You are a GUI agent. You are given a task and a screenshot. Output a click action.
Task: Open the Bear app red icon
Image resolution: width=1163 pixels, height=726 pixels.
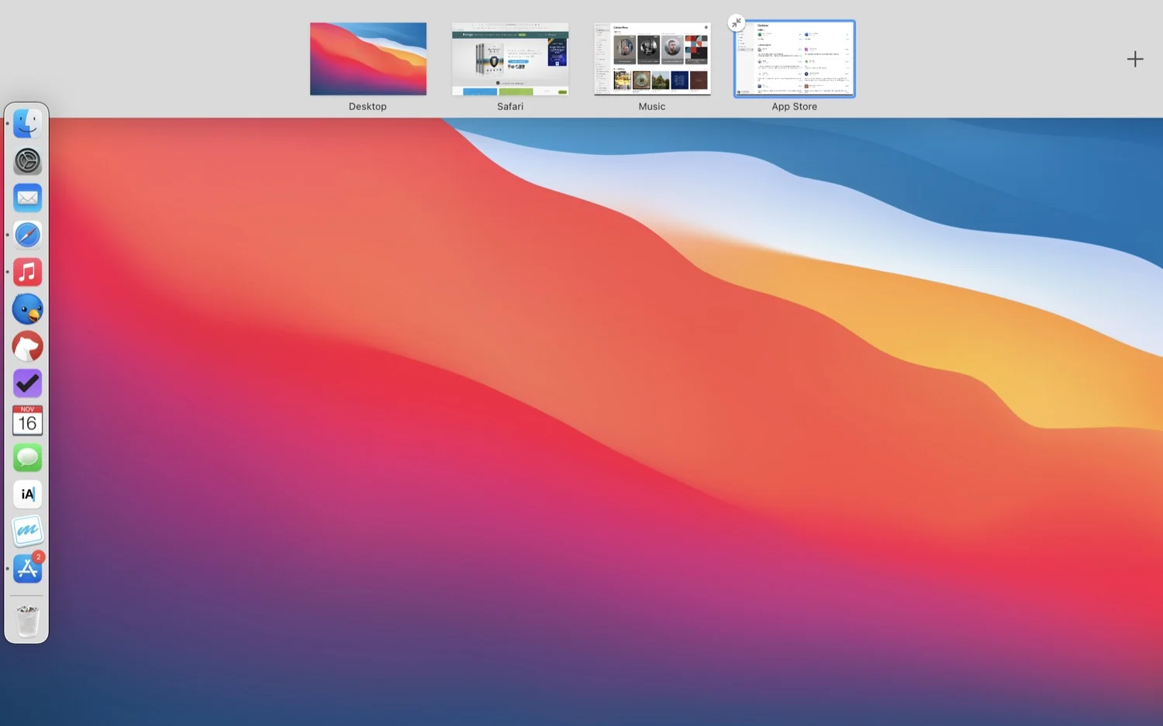click(27, 346)
